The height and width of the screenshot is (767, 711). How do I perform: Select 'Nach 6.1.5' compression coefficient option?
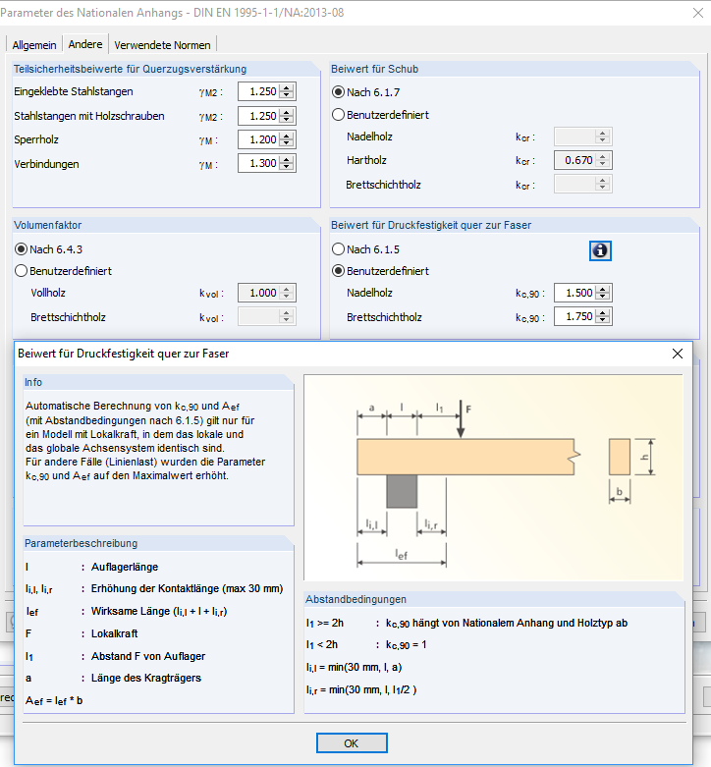coord(339,249)
